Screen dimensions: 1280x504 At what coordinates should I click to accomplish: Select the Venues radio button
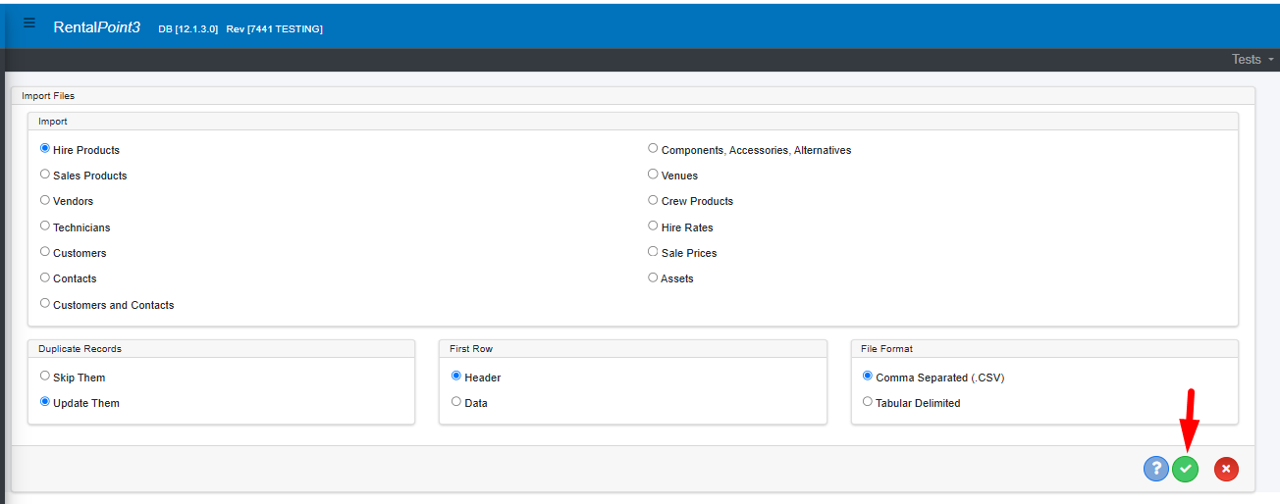tap(654, 175)
